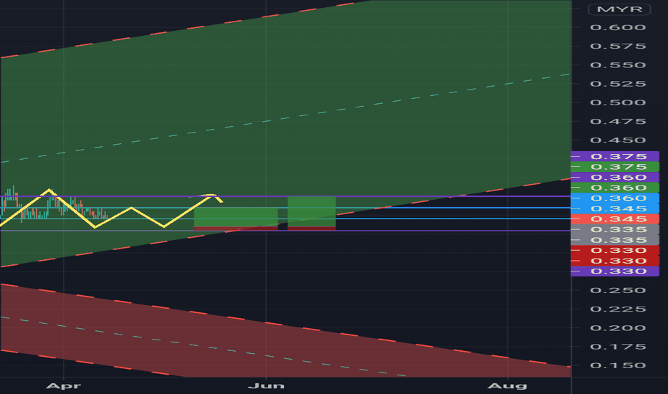Image resolution: width=668 pixels, height=394 pixels.
Task: Select the dashed midline of green channel
Action: click(285, 118)
